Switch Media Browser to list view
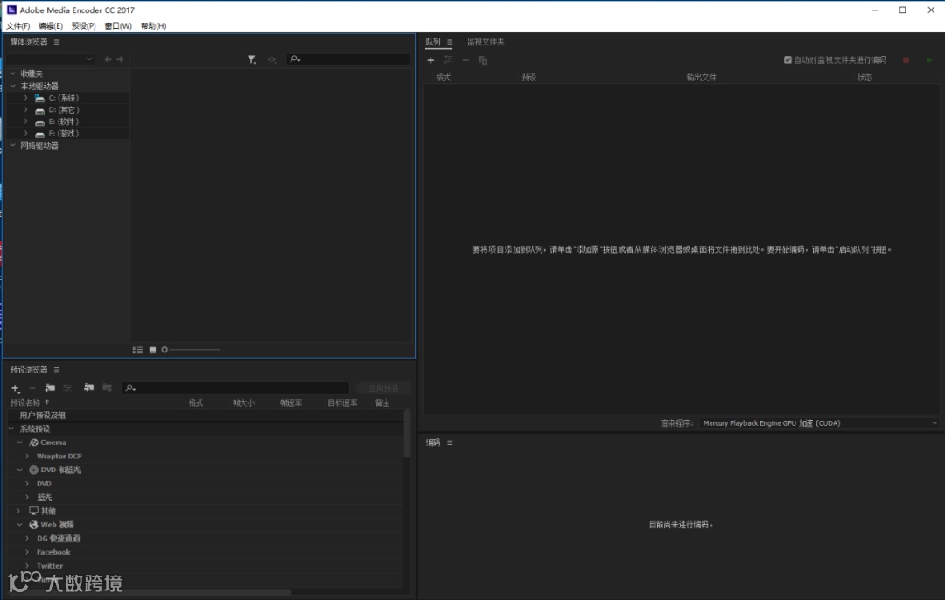The width and height of the screenshot is (945, 600). tap(137, 350)
